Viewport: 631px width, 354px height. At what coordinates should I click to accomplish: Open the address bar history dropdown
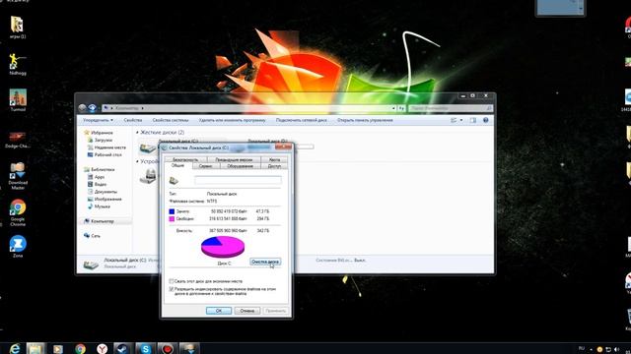[393, 108]
